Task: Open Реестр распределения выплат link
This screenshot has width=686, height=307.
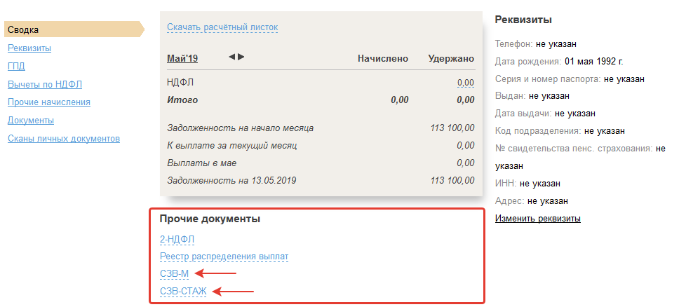Action: tap(224, 257)
